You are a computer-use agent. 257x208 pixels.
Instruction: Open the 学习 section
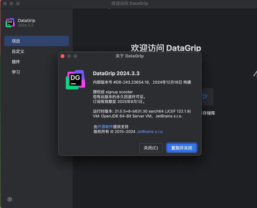coord(16,72)
